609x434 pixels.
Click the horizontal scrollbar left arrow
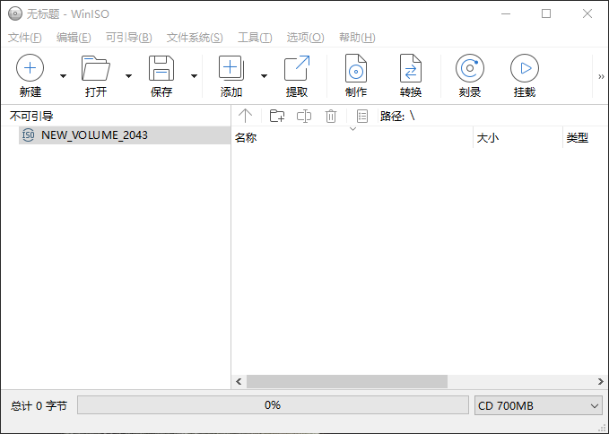239,382
